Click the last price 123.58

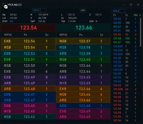pyautogui.click(x=13, y=18)
